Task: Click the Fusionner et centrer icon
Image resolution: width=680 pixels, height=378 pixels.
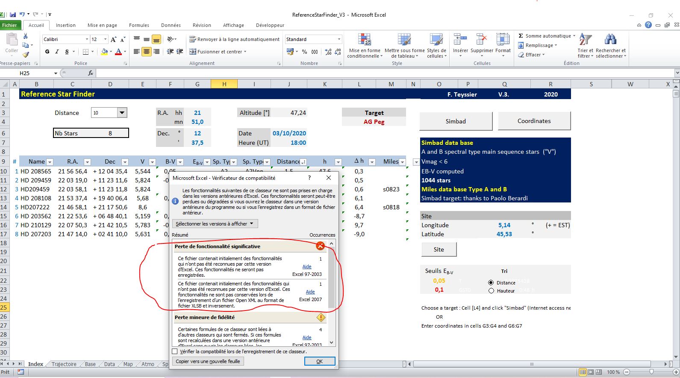Action: pos(193,52)
